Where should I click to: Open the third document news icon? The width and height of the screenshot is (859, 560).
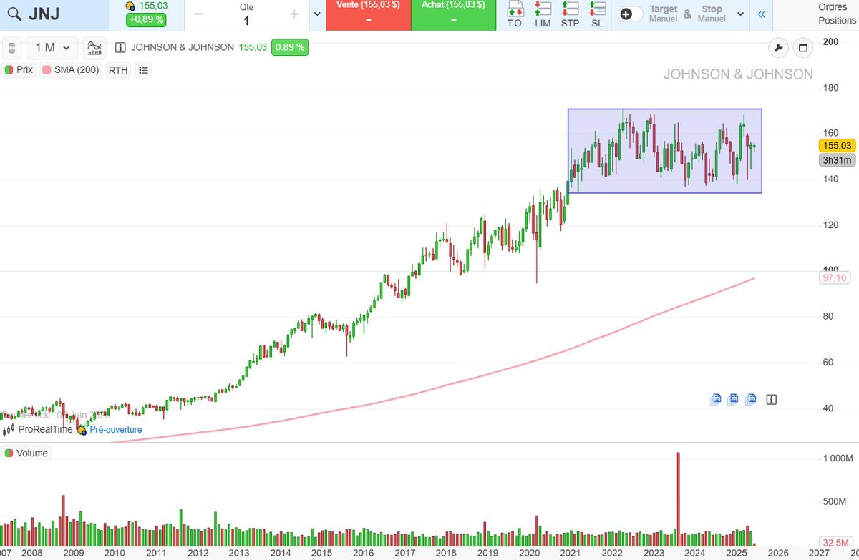coord(751,399)
